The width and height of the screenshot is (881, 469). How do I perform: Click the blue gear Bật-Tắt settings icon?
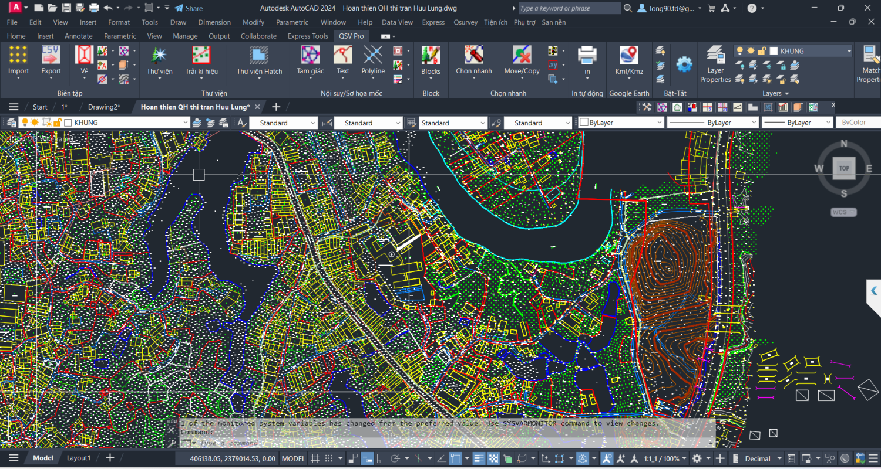point(684,64)
